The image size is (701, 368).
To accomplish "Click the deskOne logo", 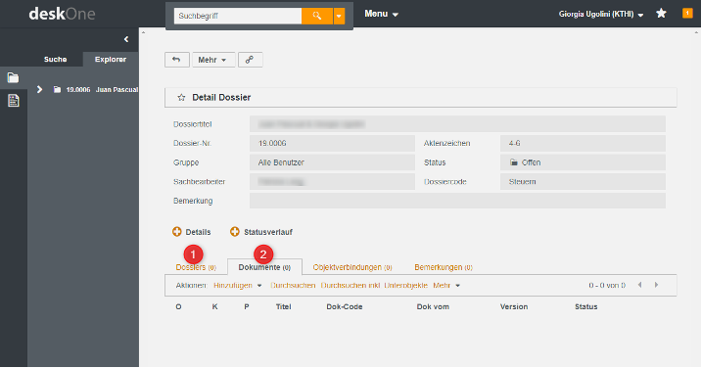I will coord(62,14).
